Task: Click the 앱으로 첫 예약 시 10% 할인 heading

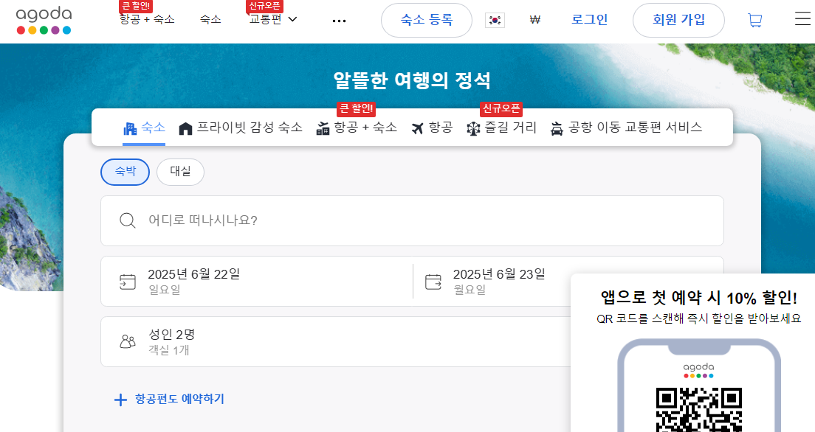Action: (x=699, y=298)
